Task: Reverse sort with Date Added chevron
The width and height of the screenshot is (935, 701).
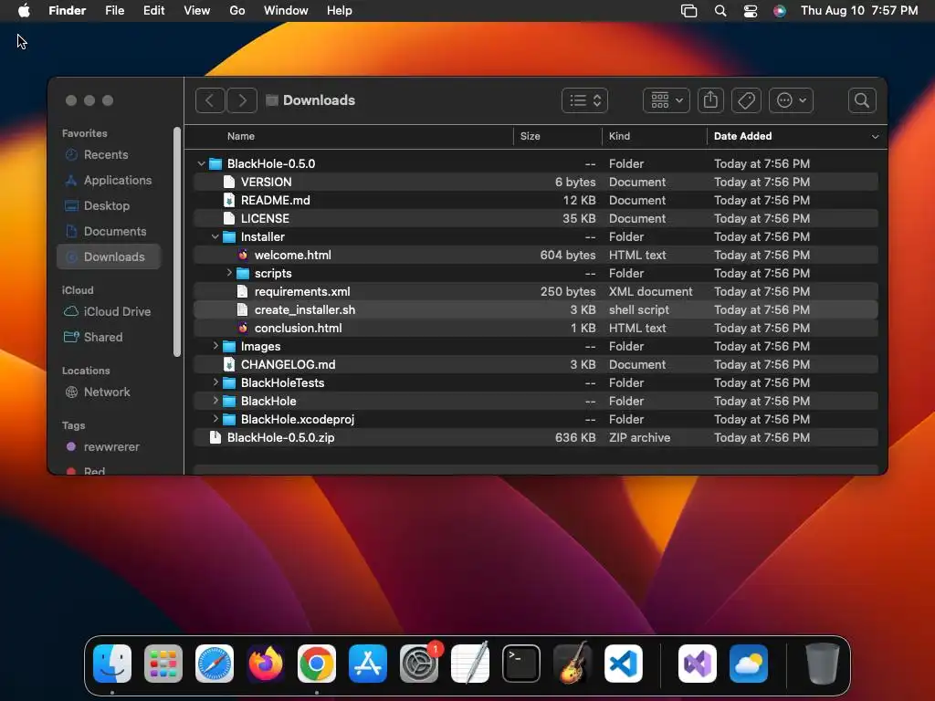Action: click(x=875, y=137)
